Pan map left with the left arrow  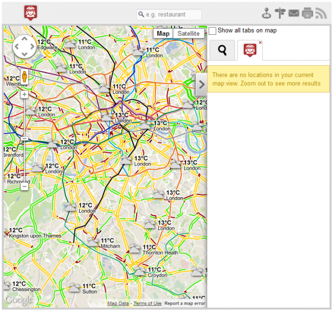tap(17, 46)
